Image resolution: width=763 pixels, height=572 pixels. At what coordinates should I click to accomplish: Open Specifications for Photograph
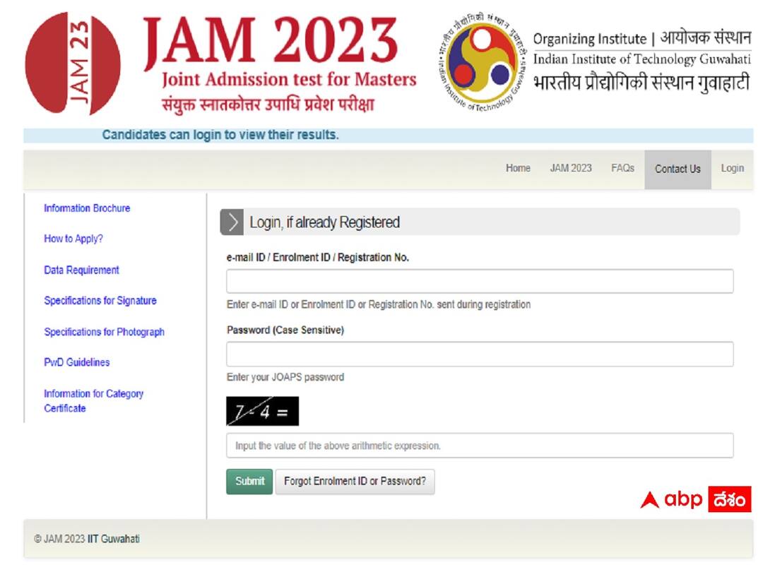[x=104, y=332]
